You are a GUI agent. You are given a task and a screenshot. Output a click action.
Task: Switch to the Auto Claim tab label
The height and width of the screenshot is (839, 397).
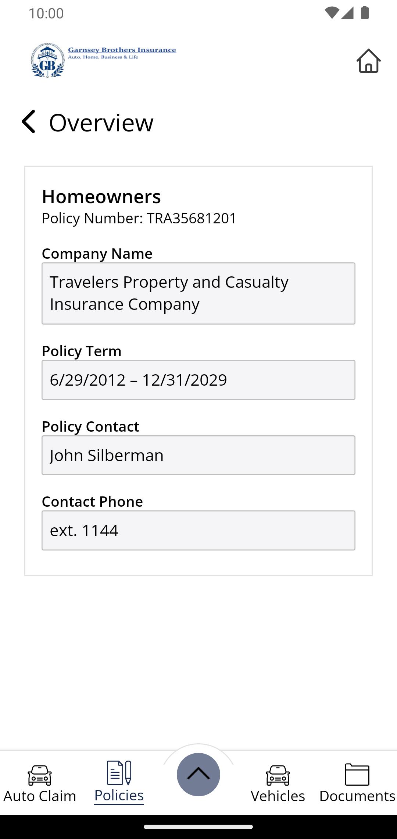(x=40, y=796)
